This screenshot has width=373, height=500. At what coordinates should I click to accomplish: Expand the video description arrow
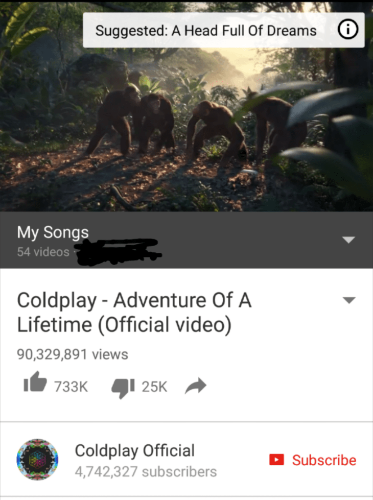[x=349, y=300]
